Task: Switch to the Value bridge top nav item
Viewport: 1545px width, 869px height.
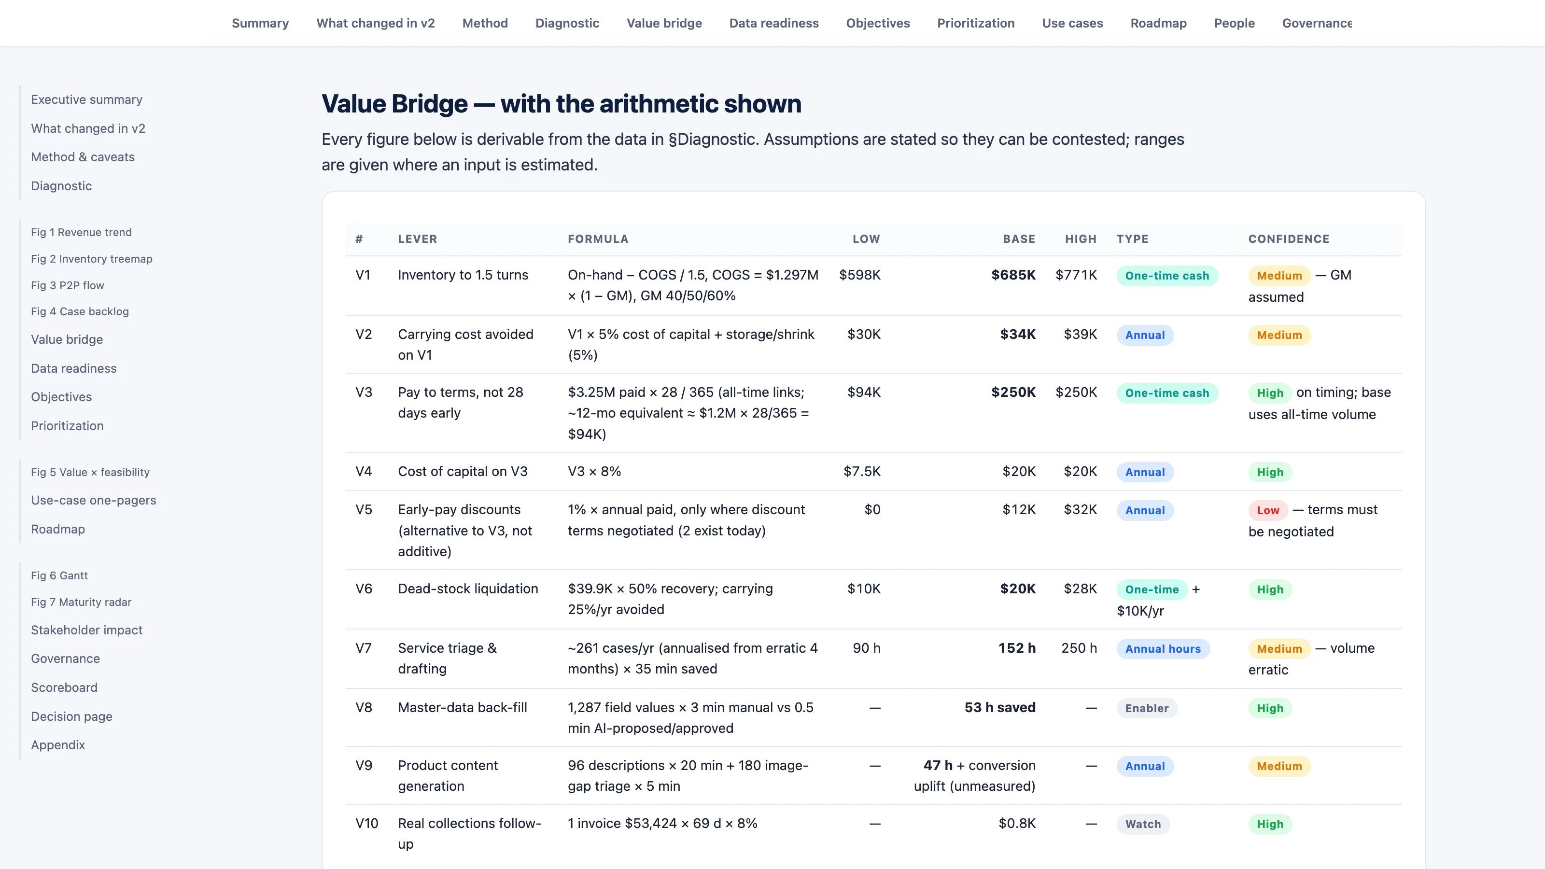Action: [x=664, y=23]
